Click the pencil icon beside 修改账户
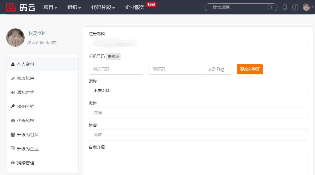 [13, 78]
